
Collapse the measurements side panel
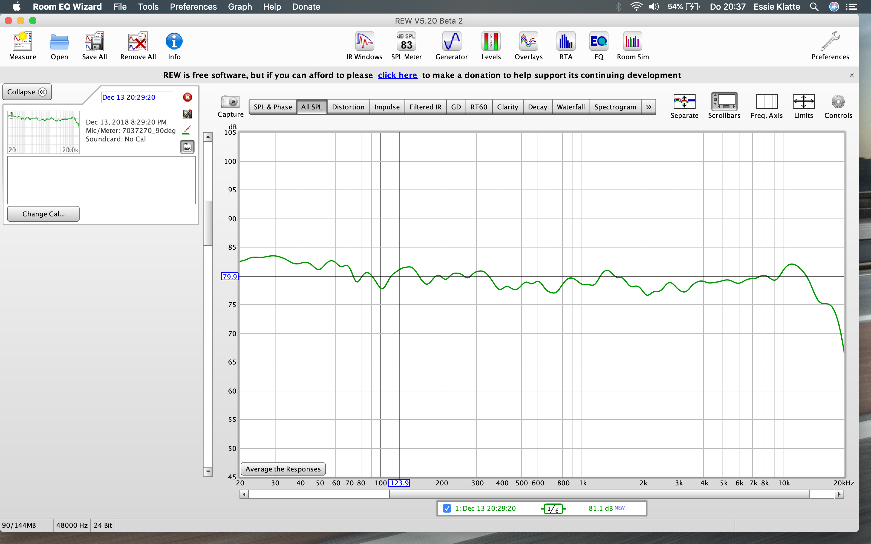click(x=27, y=92)
